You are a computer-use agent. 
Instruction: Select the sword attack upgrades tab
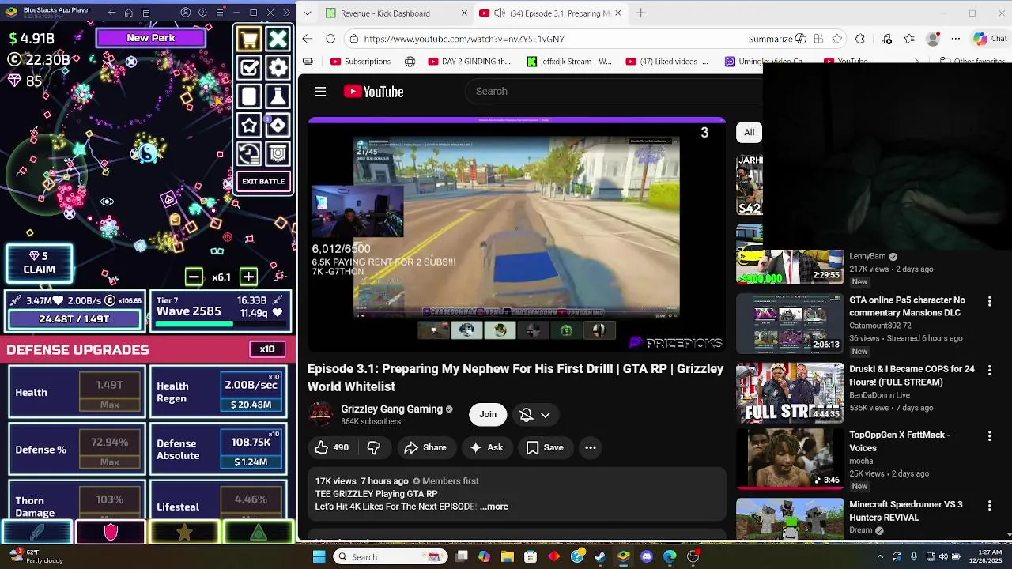click(x=37, y=533)
